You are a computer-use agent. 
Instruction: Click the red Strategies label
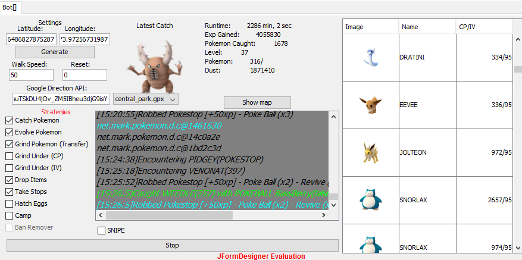point(56,112)
